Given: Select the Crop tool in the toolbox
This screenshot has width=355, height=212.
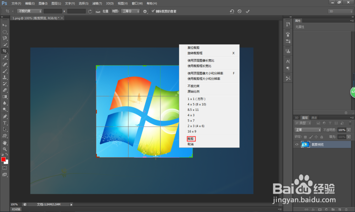Looking at the screenshot, I should pyautogui.click(x=5, y=51).
